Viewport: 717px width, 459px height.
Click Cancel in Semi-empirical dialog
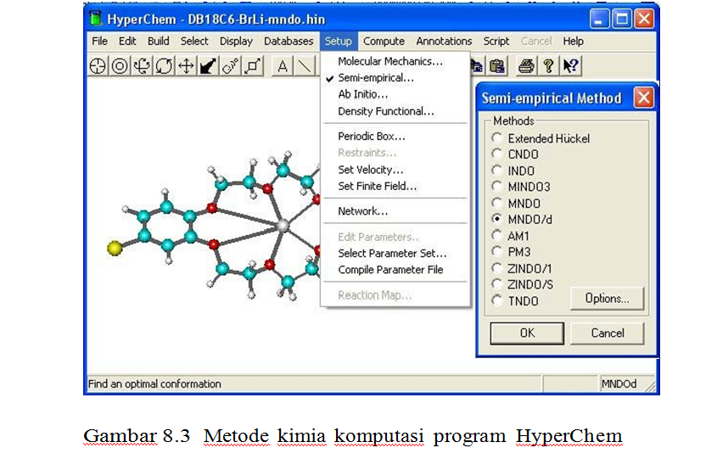pyautogui.click(x=608, y=333)
